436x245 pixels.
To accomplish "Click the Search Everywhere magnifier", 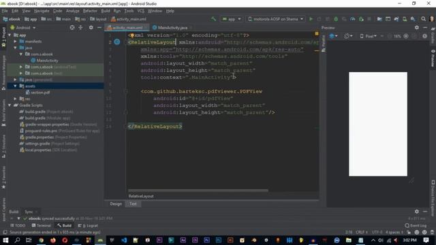I will tap(423, 19).
